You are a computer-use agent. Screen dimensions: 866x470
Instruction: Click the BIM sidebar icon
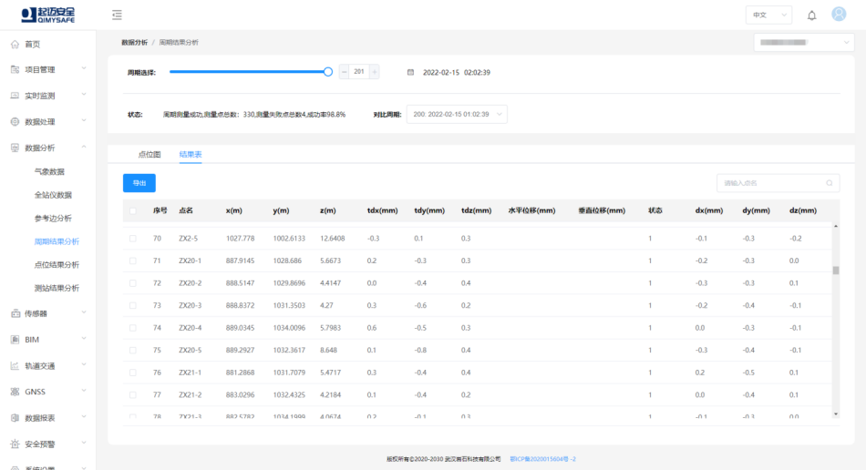[x=15, y=339]
